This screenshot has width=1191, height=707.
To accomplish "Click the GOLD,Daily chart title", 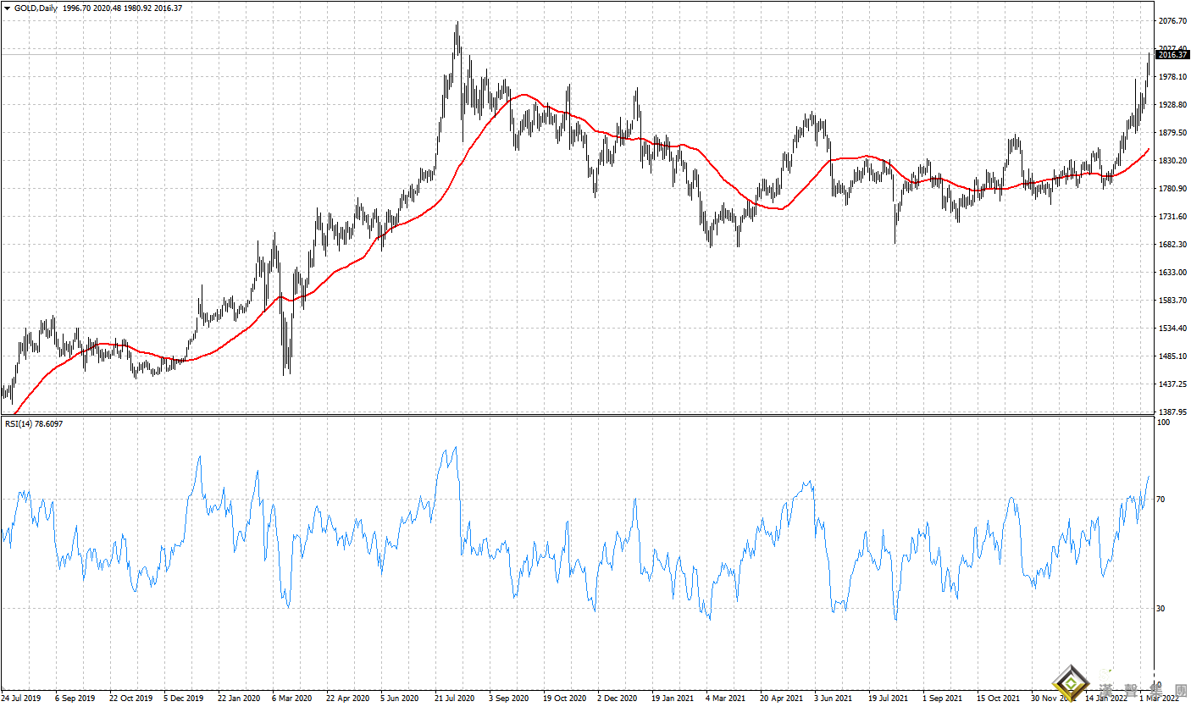I will [x=36, y=8].
